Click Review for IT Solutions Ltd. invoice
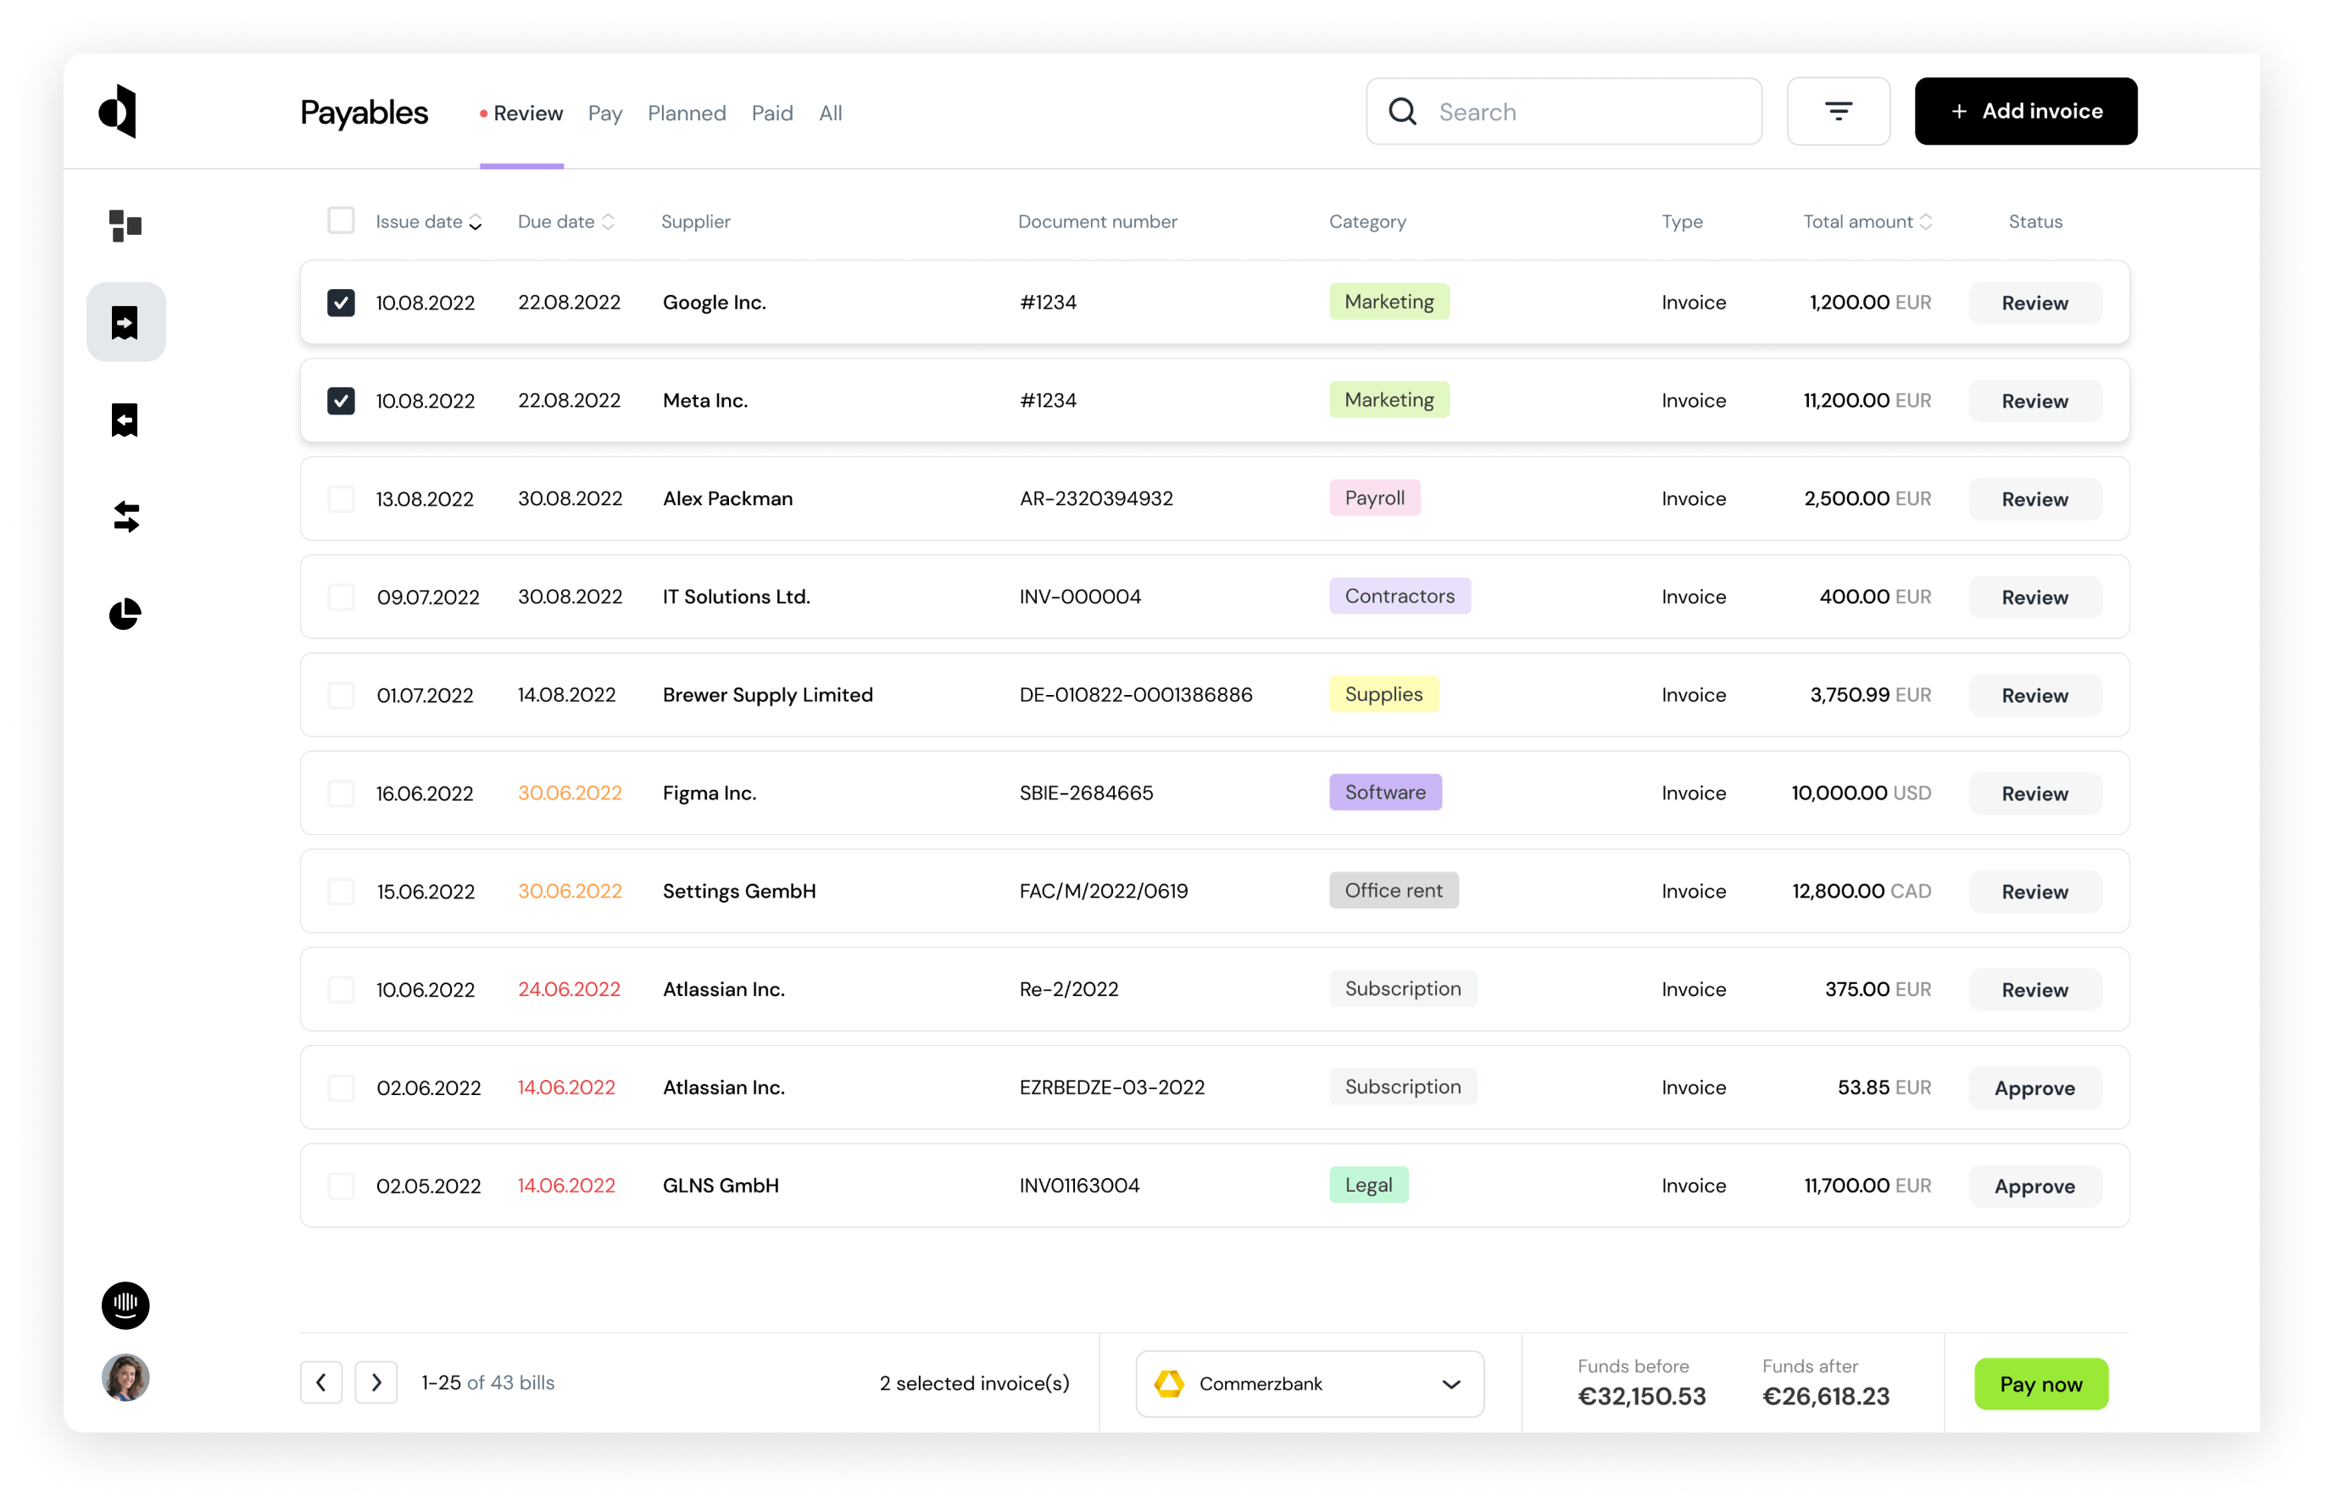This screenshot has width=2332, height=1507. click(2034, 597)
